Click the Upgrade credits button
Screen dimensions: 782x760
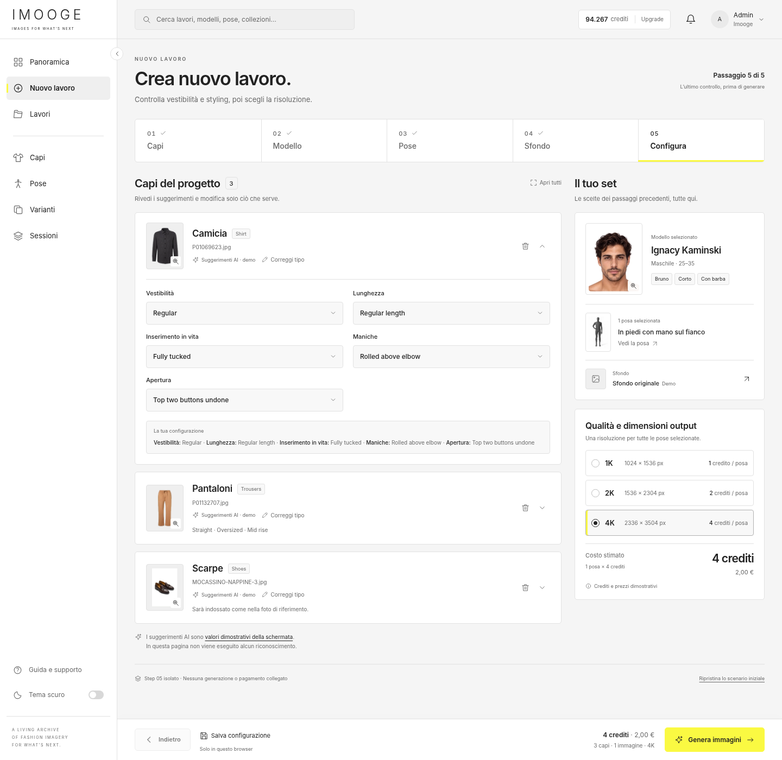(x=652, y=20)
